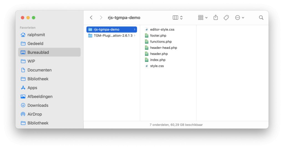The image size is (284, 149).
Task: Click the AirDrop radar icon
Action: pos(23,114)
